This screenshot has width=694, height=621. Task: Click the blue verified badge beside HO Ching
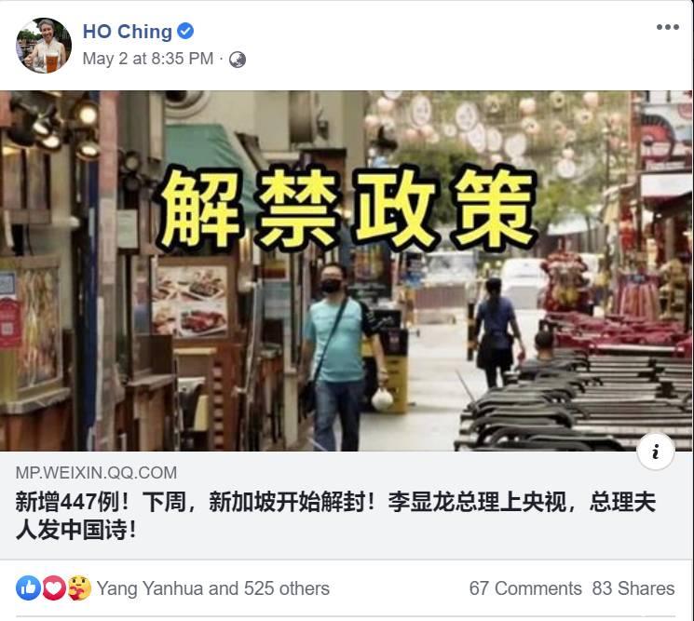185,31
